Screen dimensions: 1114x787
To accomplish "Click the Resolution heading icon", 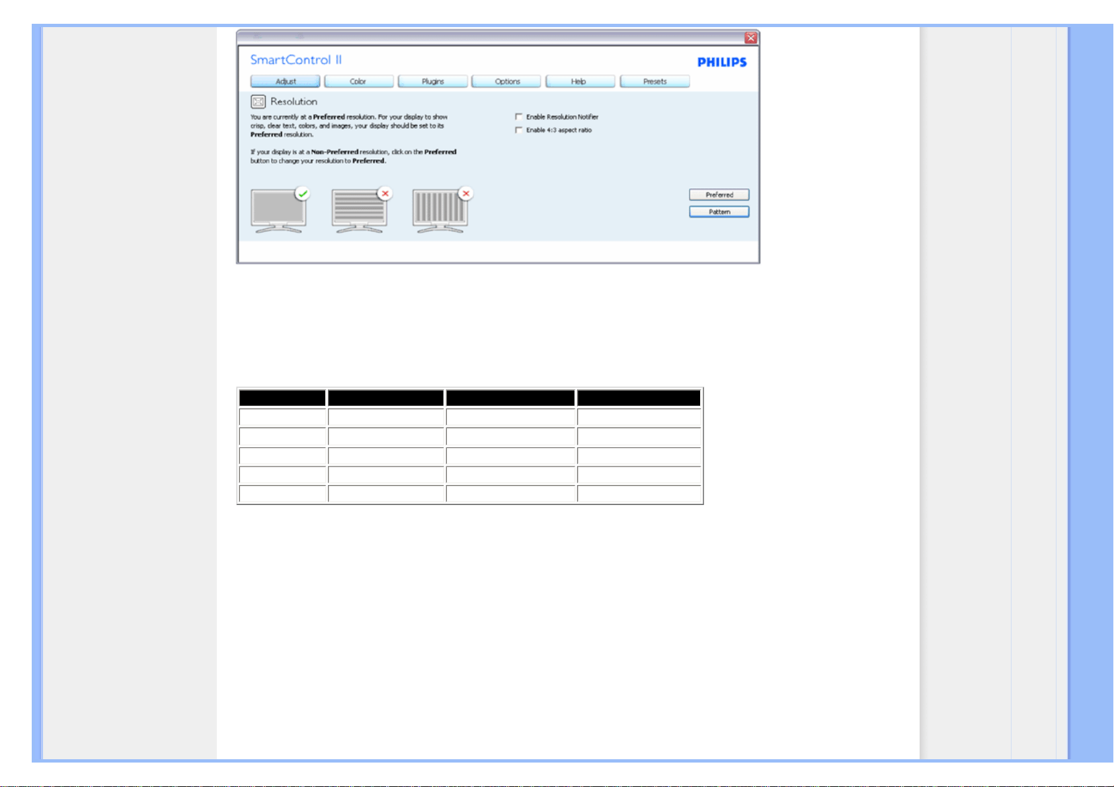I will [x=258, y=102].
